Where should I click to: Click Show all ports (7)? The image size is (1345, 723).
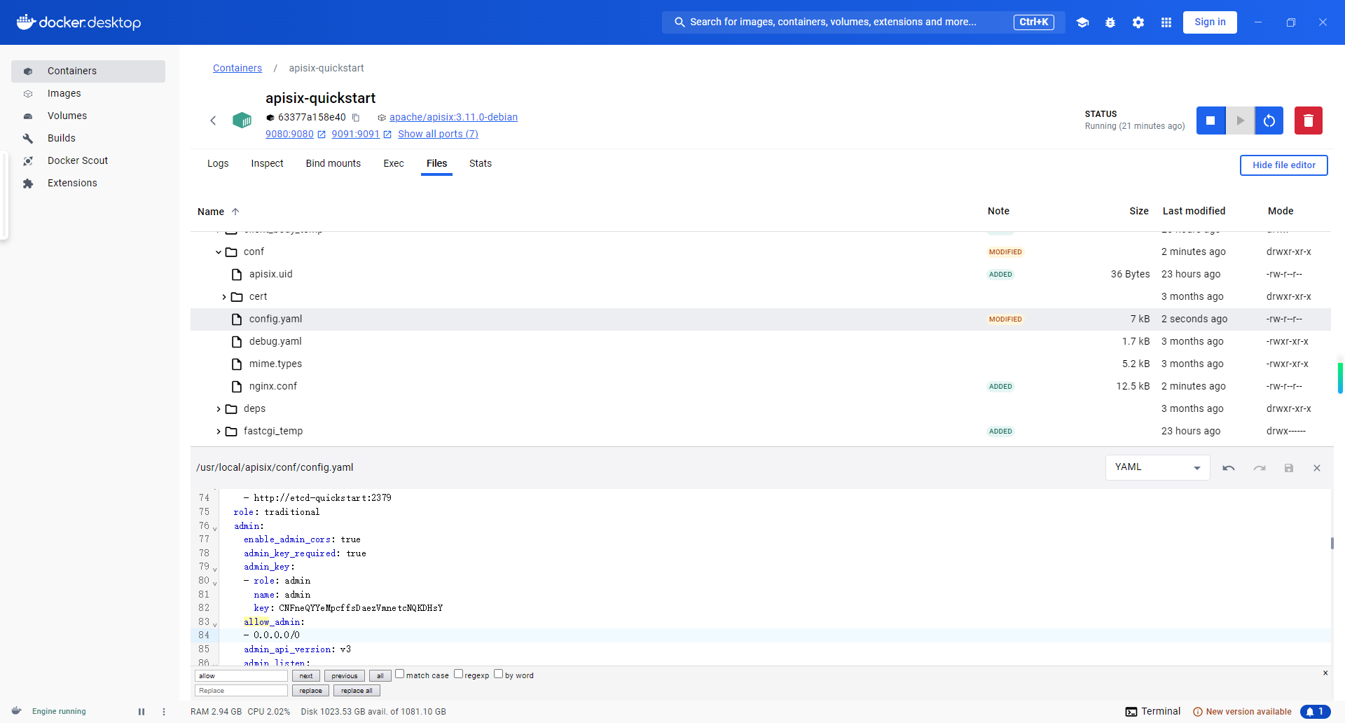pyautogui.click(x=438, y=135)
